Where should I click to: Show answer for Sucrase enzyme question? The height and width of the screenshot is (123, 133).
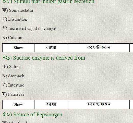[x=18, y=104]
